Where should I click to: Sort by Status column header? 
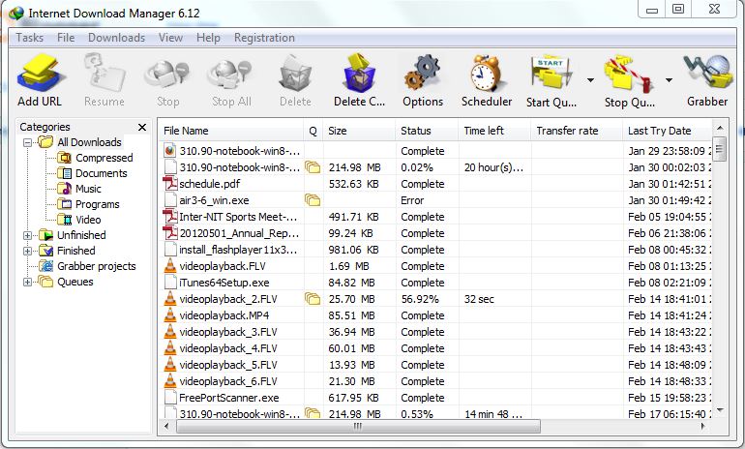(426, 131)
